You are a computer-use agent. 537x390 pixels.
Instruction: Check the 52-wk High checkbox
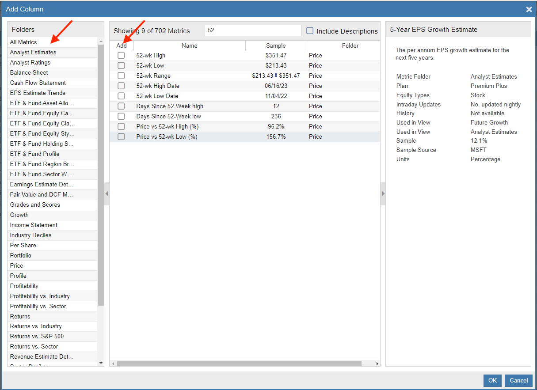pyautogui.click(x=121, y=56)
